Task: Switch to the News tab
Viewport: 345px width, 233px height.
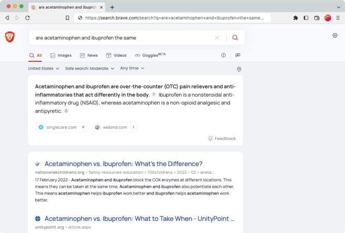Action: pos(89,55)
